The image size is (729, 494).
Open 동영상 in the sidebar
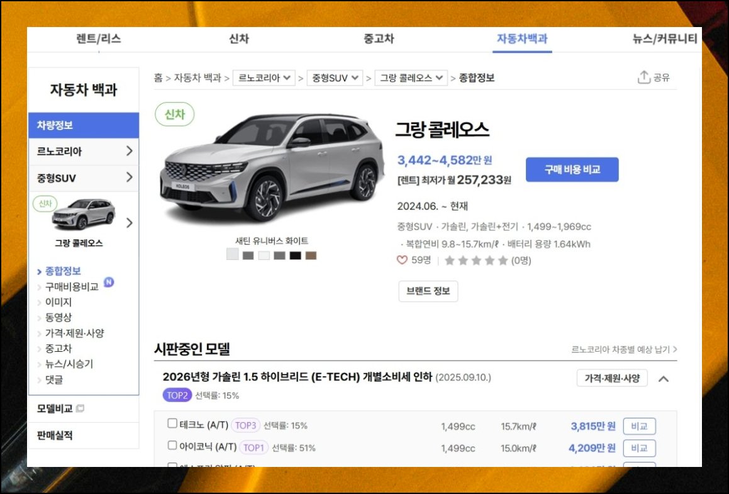click(x=58, y=318)
